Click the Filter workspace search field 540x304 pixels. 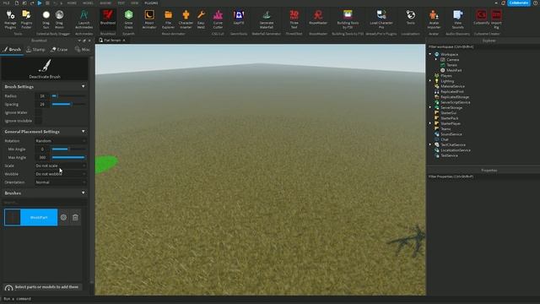point(483,47)
